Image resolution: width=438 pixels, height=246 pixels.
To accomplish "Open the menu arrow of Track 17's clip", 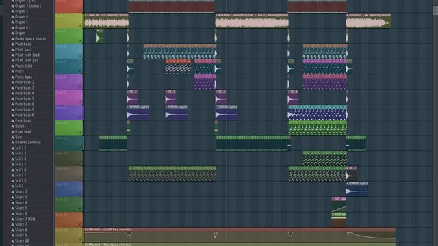I will click(333, 214).
